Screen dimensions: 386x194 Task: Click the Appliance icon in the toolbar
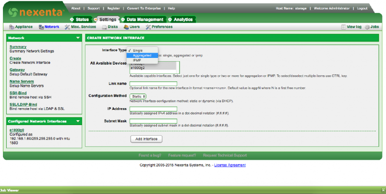(x=12, y=27)
